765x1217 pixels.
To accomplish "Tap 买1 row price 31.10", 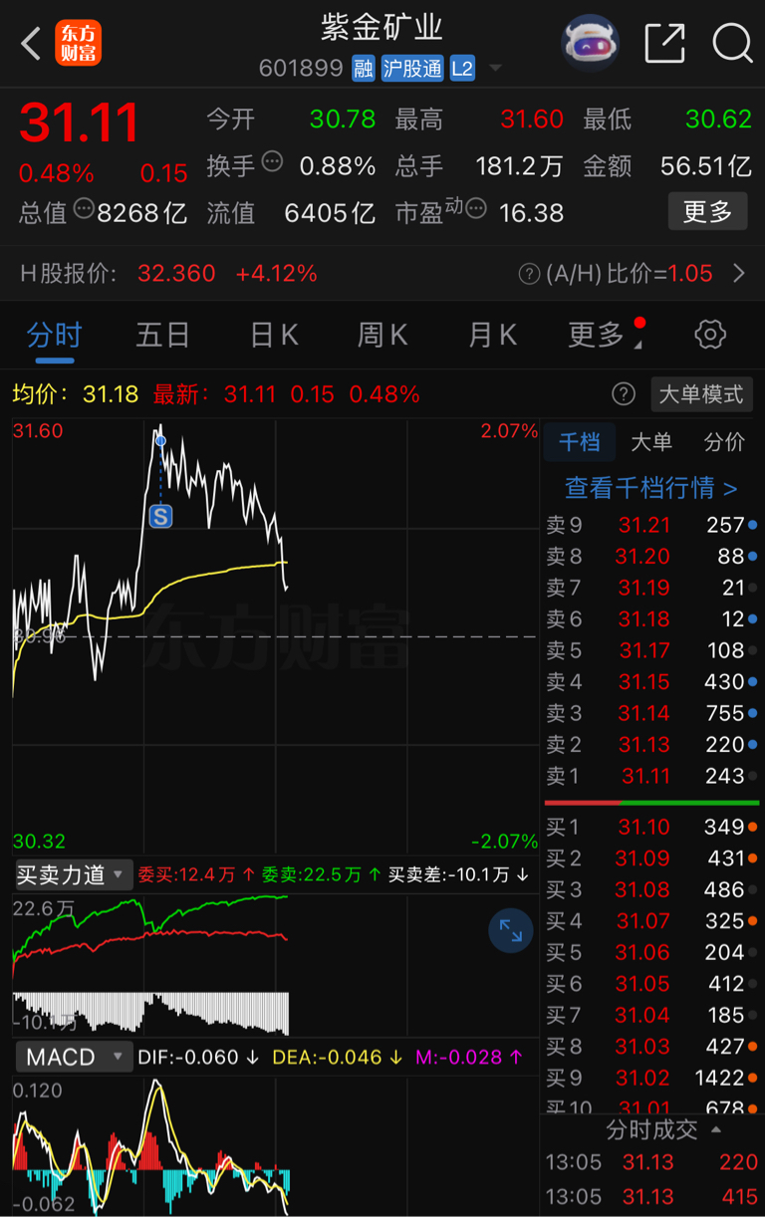I will [x=643, y=827].
